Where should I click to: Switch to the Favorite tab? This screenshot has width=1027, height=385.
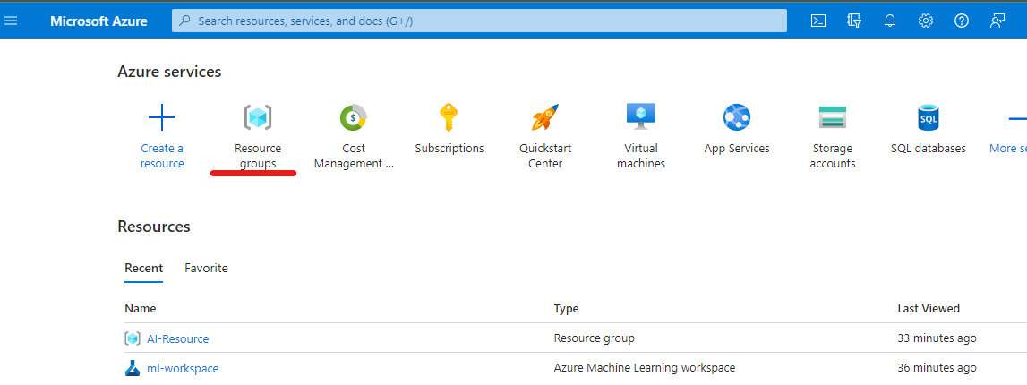(206, 268)
